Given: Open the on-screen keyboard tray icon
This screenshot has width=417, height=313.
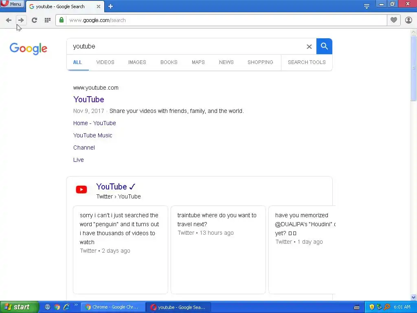Looking at the screenshot, I should [357, 307].
